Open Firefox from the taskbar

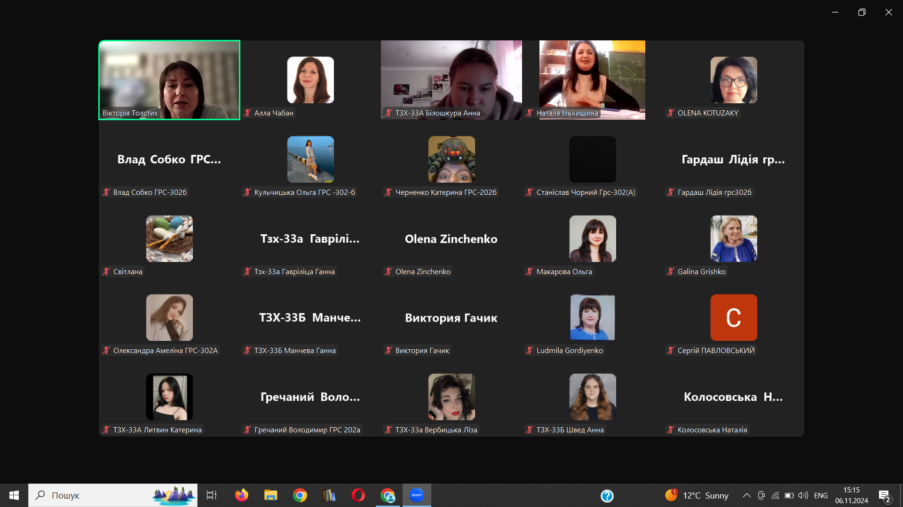242,495
